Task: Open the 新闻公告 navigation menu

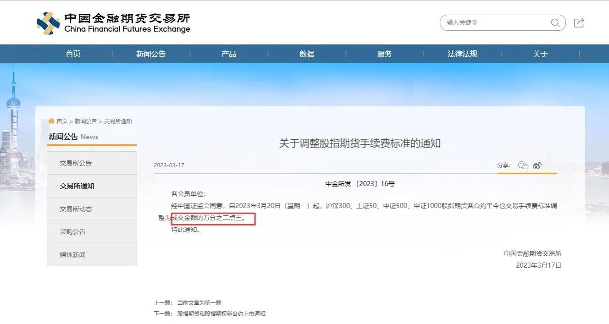Action: click(151, 54)
